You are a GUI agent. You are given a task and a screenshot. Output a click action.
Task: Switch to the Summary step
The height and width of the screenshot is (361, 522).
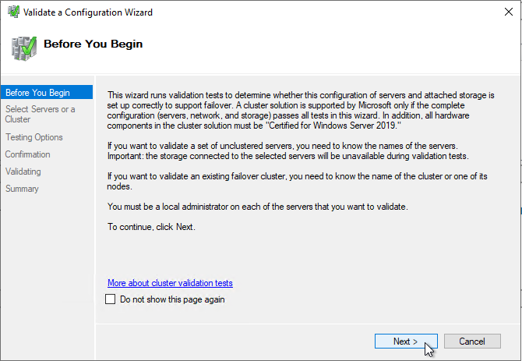(x=22, y=189)
